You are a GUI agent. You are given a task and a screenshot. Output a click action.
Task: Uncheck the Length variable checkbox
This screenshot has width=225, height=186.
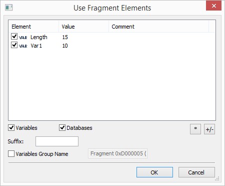tap(14, 37)
